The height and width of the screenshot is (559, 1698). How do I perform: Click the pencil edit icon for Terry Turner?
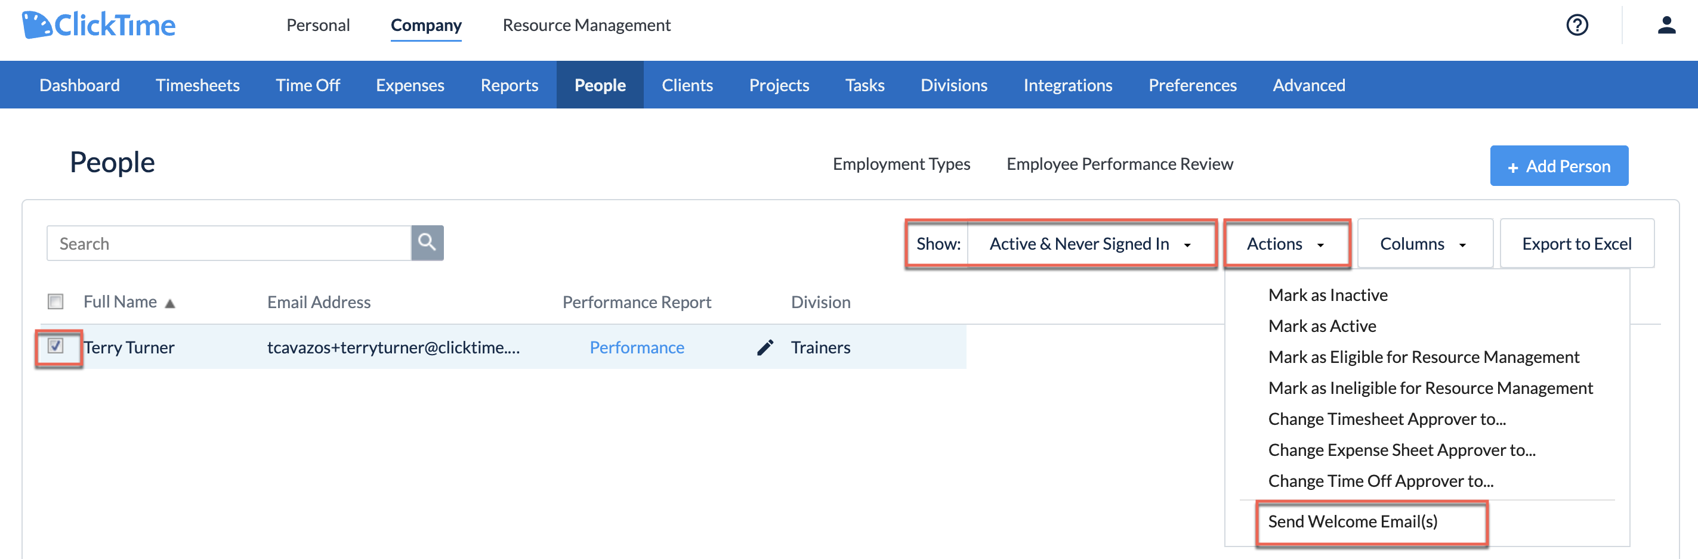[765, 347]
